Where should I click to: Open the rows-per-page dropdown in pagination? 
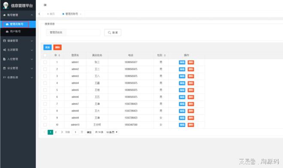pyautogui.click(x=111, y=132)
